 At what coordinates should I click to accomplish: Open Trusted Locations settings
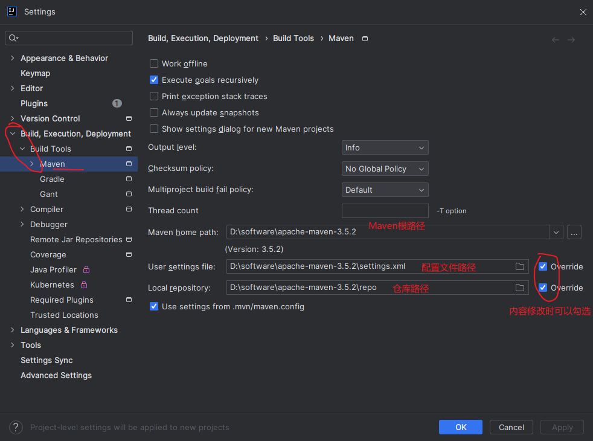(x=64, y=315)
